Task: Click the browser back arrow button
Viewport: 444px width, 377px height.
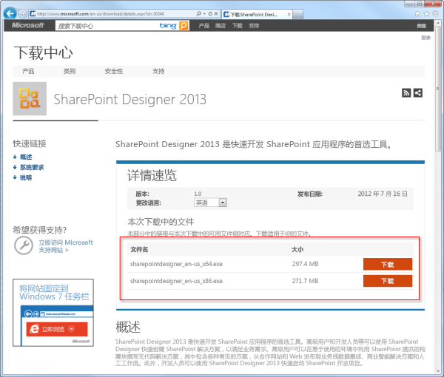Action: click(x=10, y=13)
